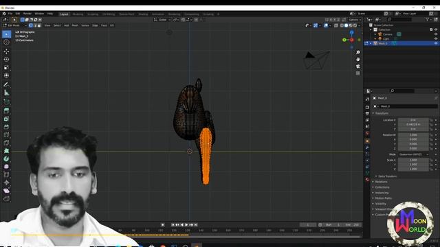Activate the Smooth vertices tool

pos(6,167)
